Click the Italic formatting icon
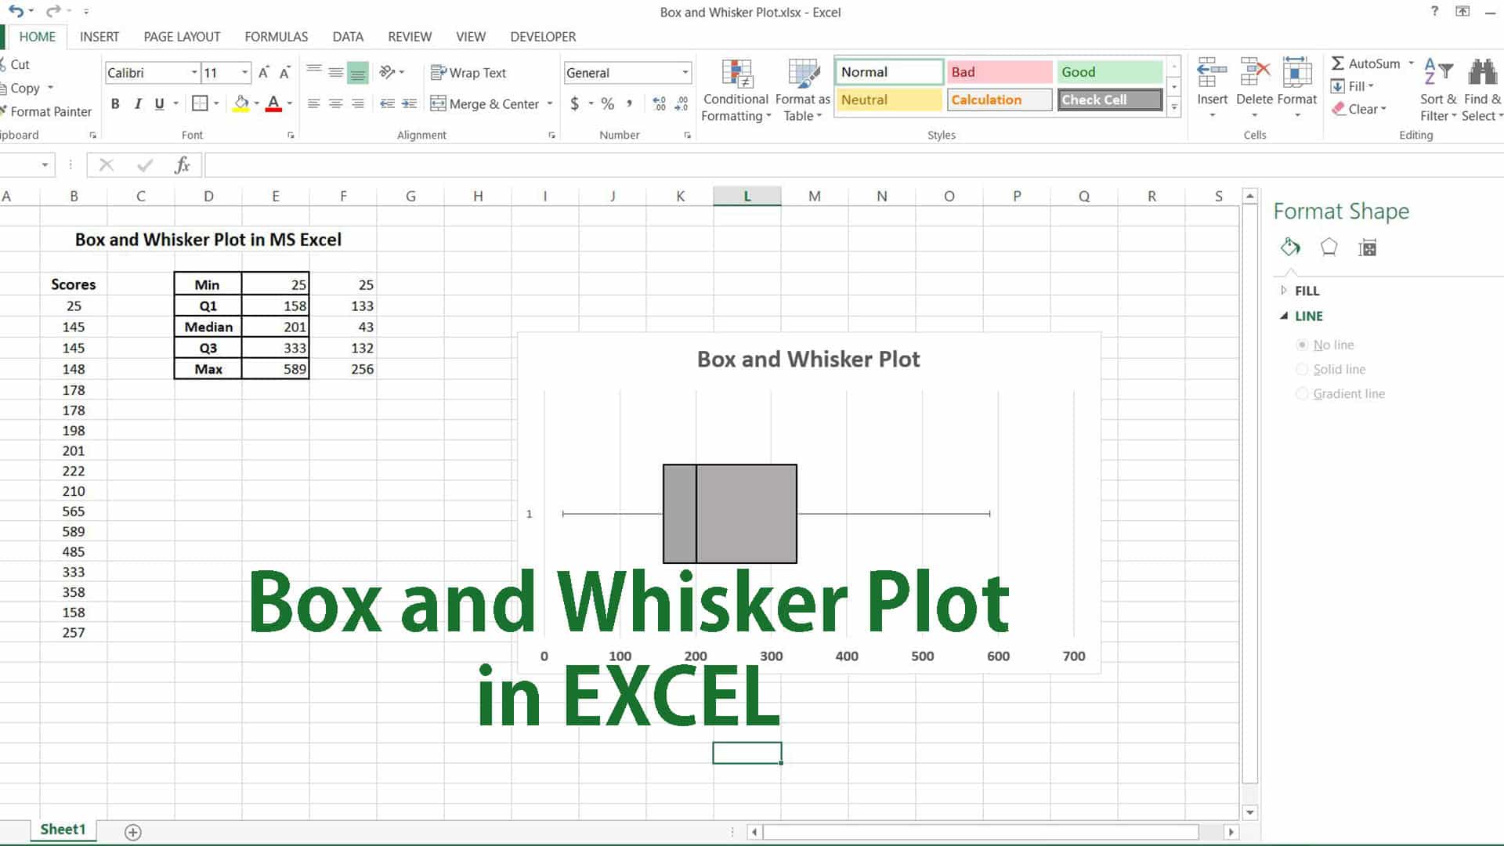The image size is (1504, 846). pyautogui.click(x=138, y=103)
